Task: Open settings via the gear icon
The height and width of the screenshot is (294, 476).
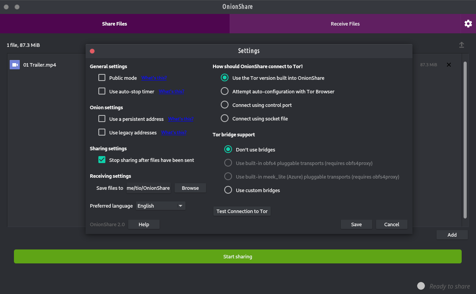Action: [x=468, y=24]
